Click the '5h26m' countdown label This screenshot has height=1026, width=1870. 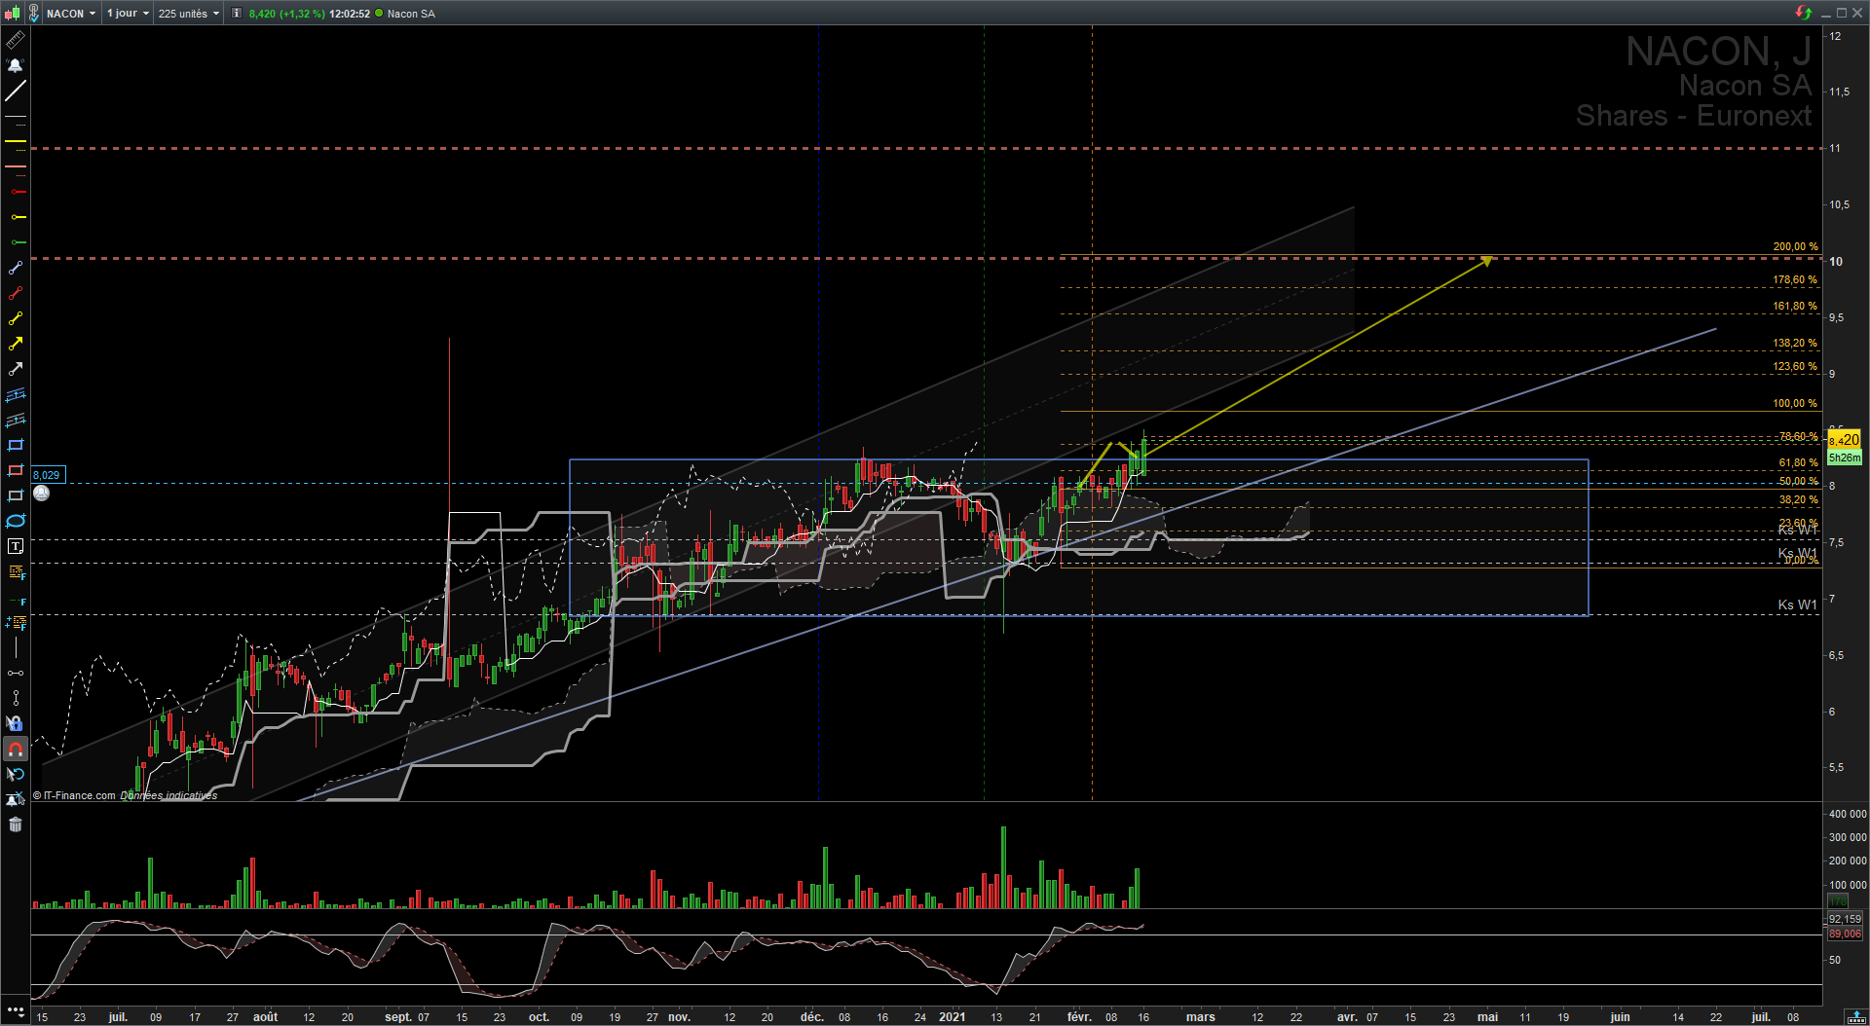click(x=1845, y=458)
